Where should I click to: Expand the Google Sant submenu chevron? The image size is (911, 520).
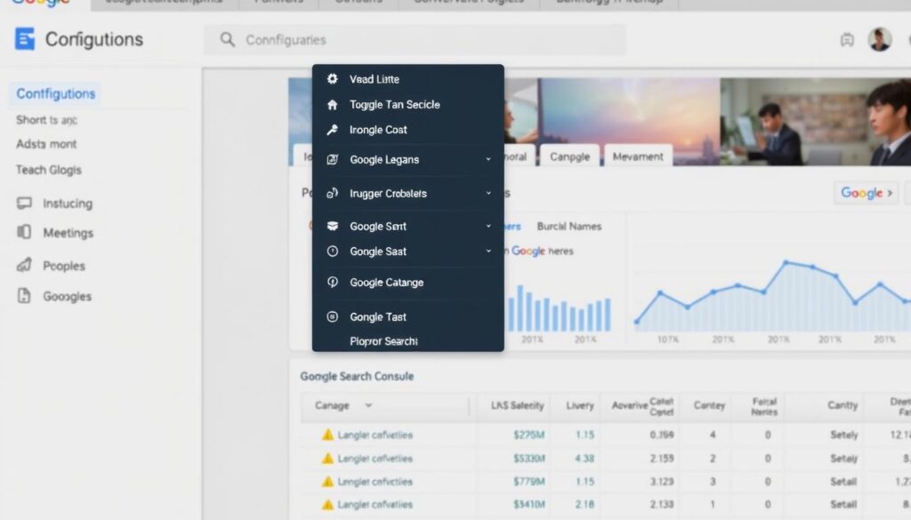(488, 226)
